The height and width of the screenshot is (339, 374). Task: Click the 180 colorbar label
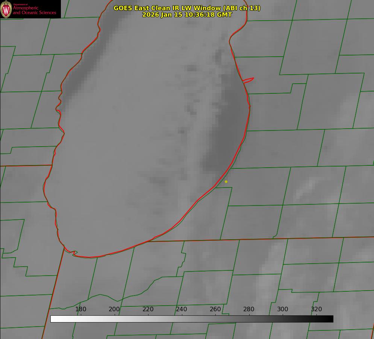80,309
